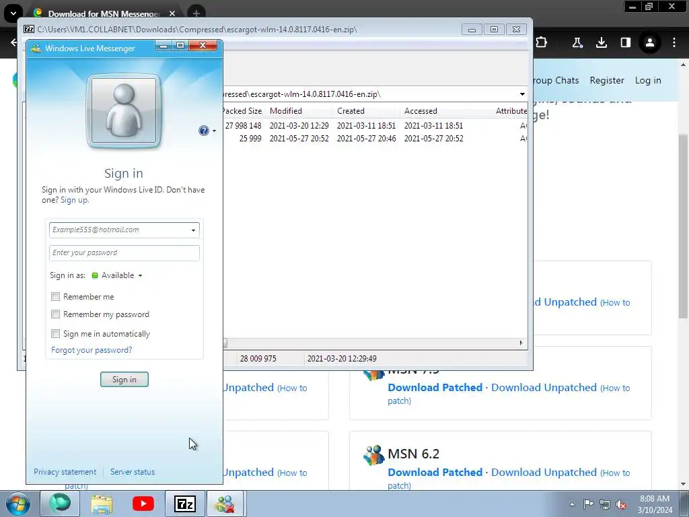Close the Download for MSN Messenger tab
Image resolution: width=689 pixels, height=517 pixels.
pos(172,13)
